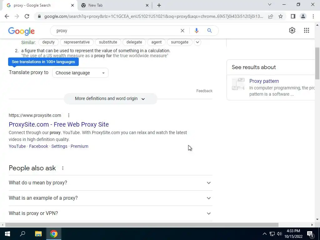Click the browser forward arrow
This screenshot has height=240, width=320.
tap(17, 16)
